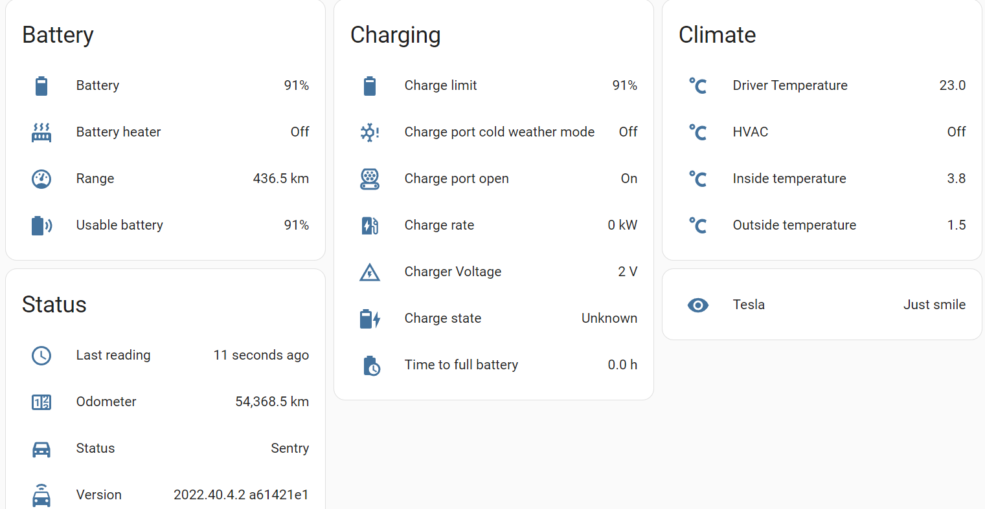Click the Version car antenna icon
The image size is (985, 509).
(x=41, y=494)
